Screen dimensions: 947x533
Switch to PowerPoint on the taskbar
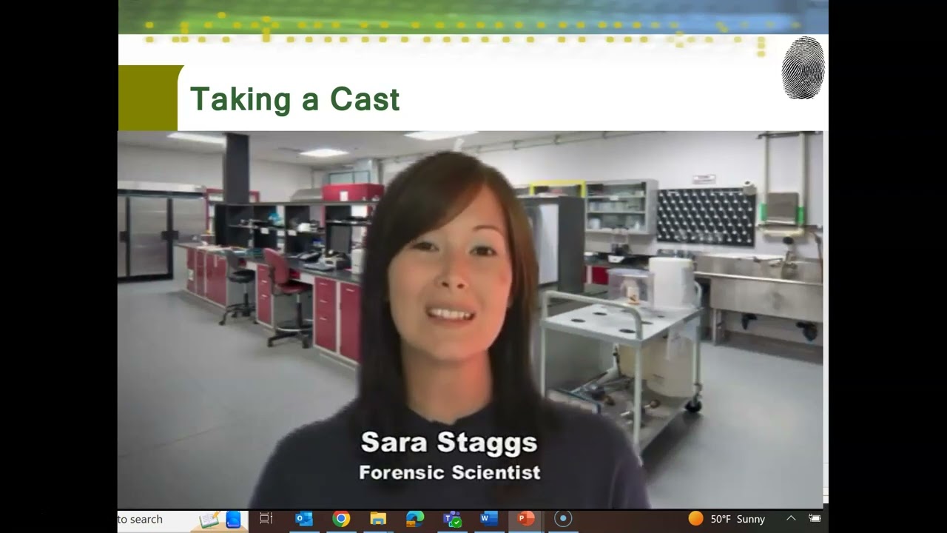pyautogui.click(x=526, y=519)
